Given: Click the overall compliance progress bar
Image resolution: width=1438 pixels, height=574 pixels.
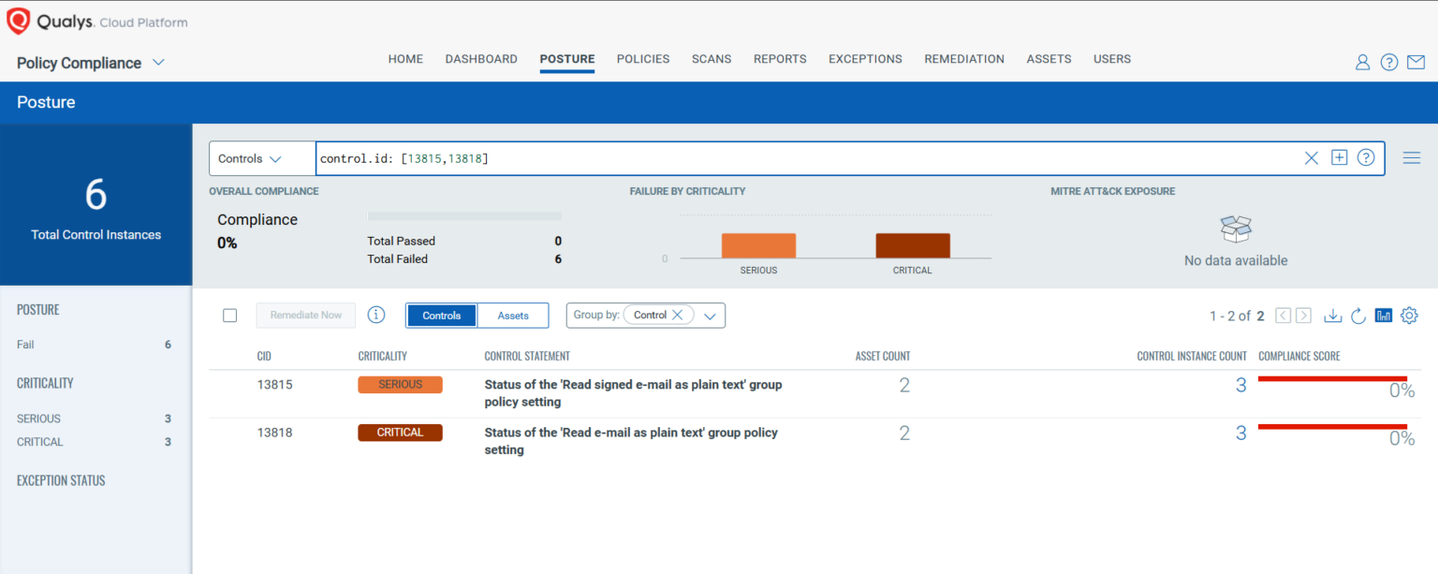Looking at the screenshot, I should tap(464, 216).
